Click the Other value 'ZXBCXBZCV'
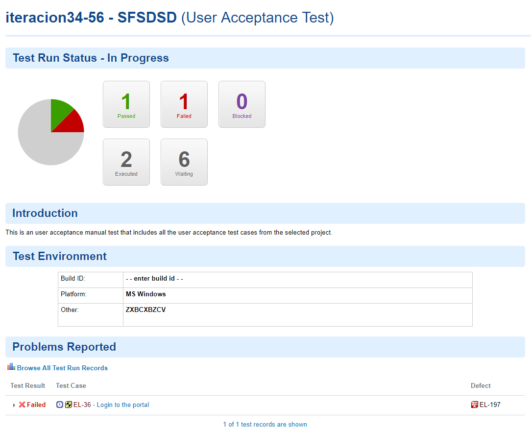The width and height of the screenshot is (531, 430). 145,310
